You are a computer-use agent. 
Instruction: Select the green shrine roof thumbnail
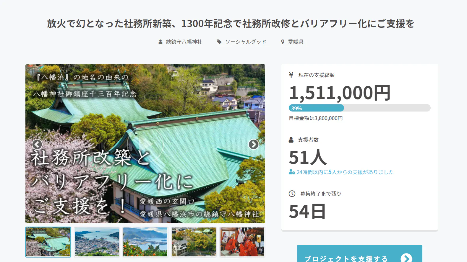[48, 242]
